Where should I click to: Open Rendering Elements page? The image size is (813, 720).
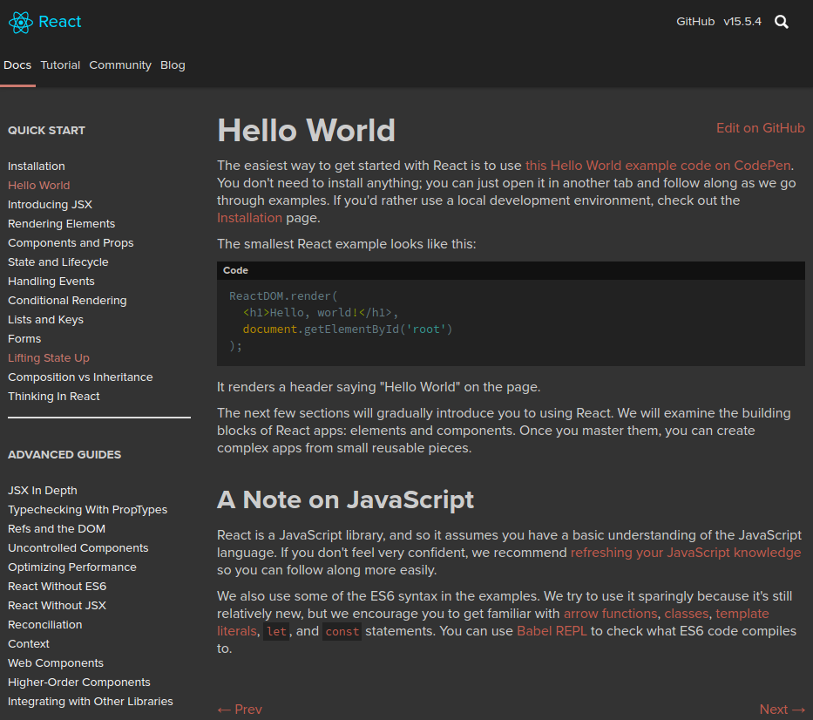[61, 223]
